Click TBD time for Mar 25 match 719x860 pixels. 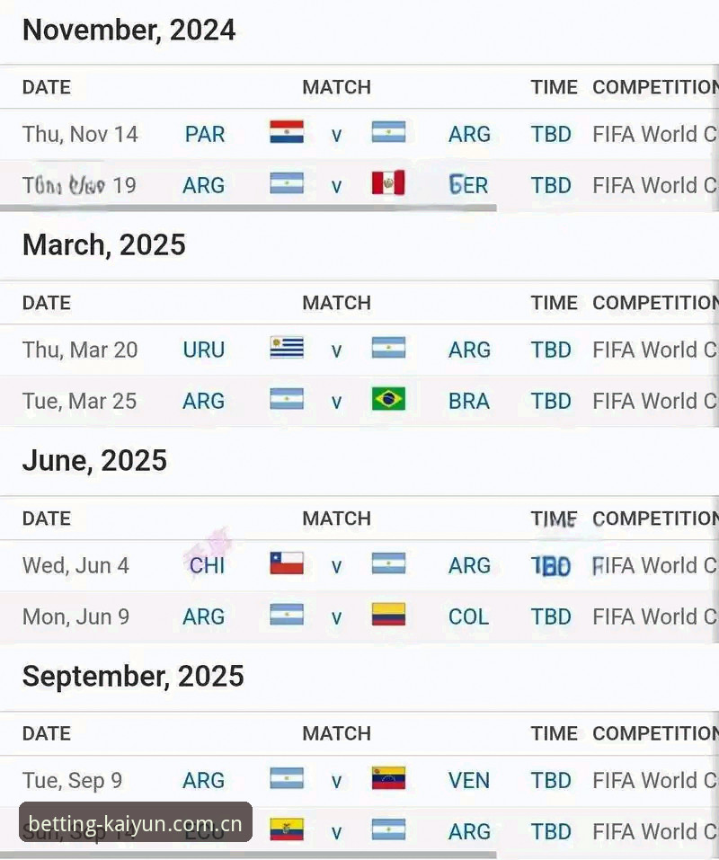pyautogui.click(x=551, y=402)
